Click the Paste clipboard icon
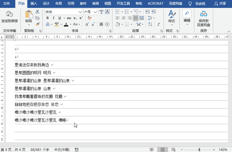232x152 pixels. tap(29, 14)
